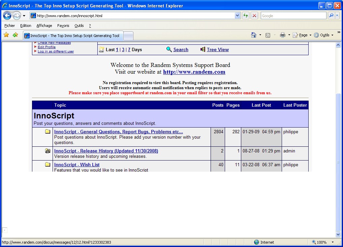The height and width of the screenshot is (247, 343).
Task: Click the 100% zoom level button
Action: [319, 242]
